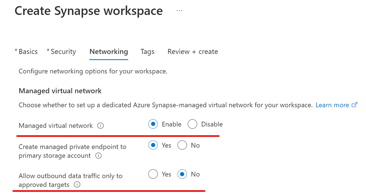Choose No for managed private endpoint creation
366x196 pixels.
[x=182, y=146]
